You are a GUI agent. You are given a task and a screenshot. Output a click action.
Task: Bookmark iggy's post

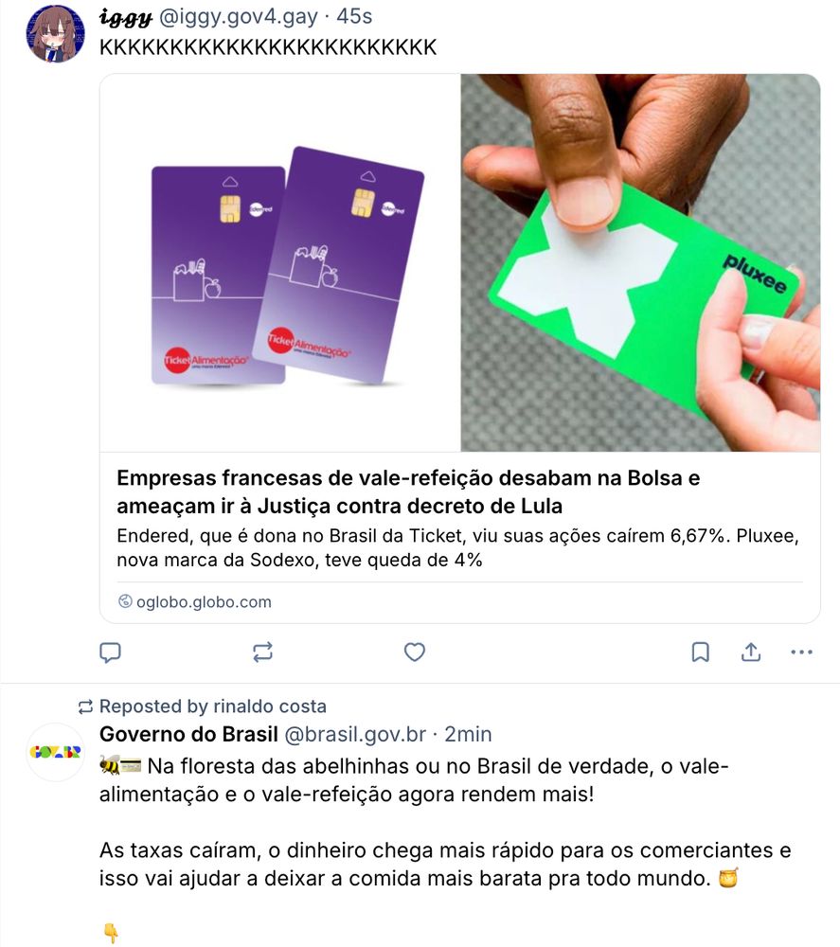[700, 652]
